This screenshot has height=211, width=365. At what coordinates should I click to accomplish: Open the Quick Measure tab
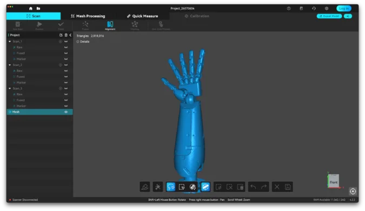[x=142, y=16]
